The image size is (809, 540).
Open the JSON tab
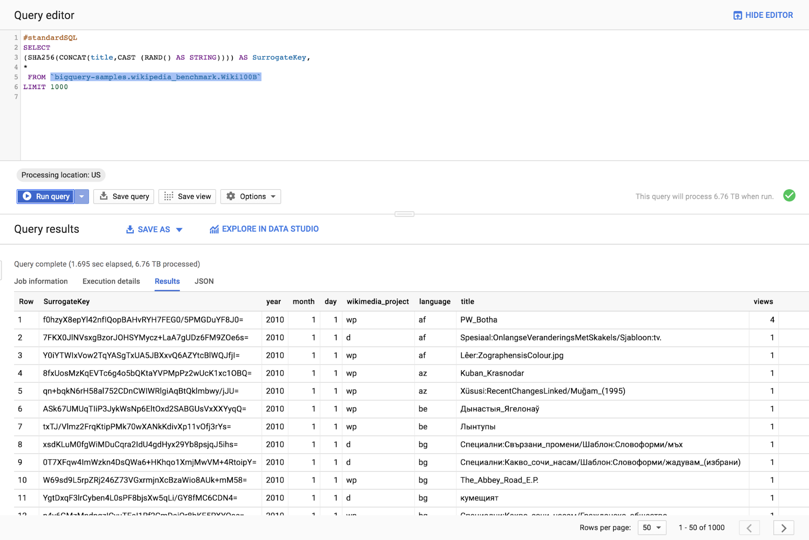(x=204, y=281)
